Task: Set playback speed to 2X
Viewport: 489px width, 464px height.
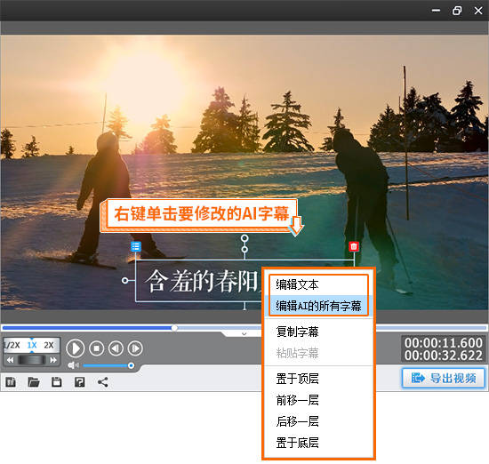Action: [49, 345]
